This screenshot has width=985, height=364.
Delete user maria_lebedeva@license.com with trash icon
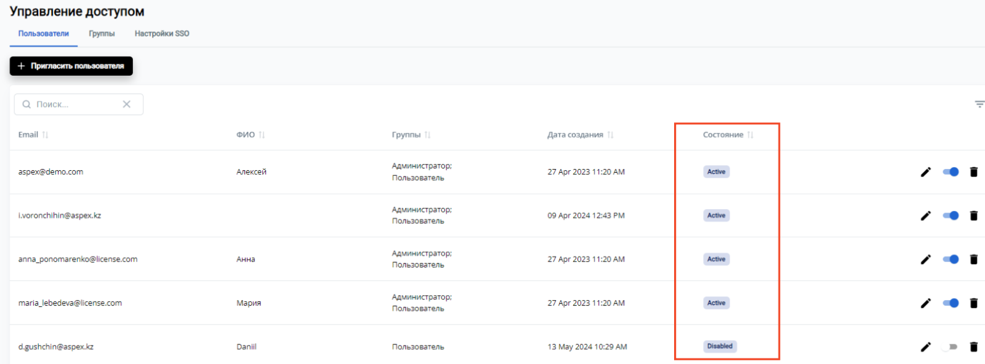click(973, 303)
